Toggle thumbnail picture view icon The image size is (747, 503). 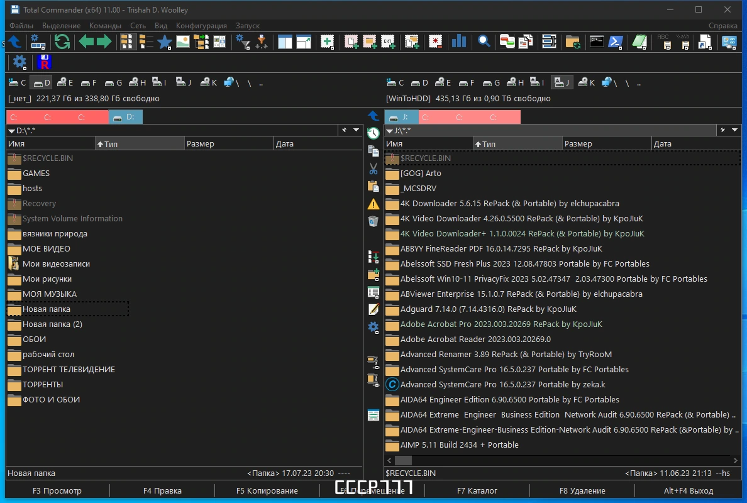[183, 42]
